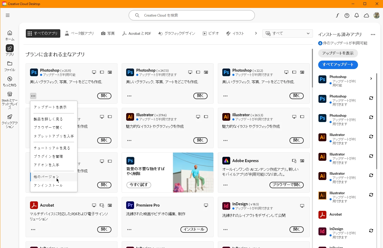Screen dimensions: 383x248
Task: Switch to Acrobat と PDF tab
Action: tap(137, 33)
